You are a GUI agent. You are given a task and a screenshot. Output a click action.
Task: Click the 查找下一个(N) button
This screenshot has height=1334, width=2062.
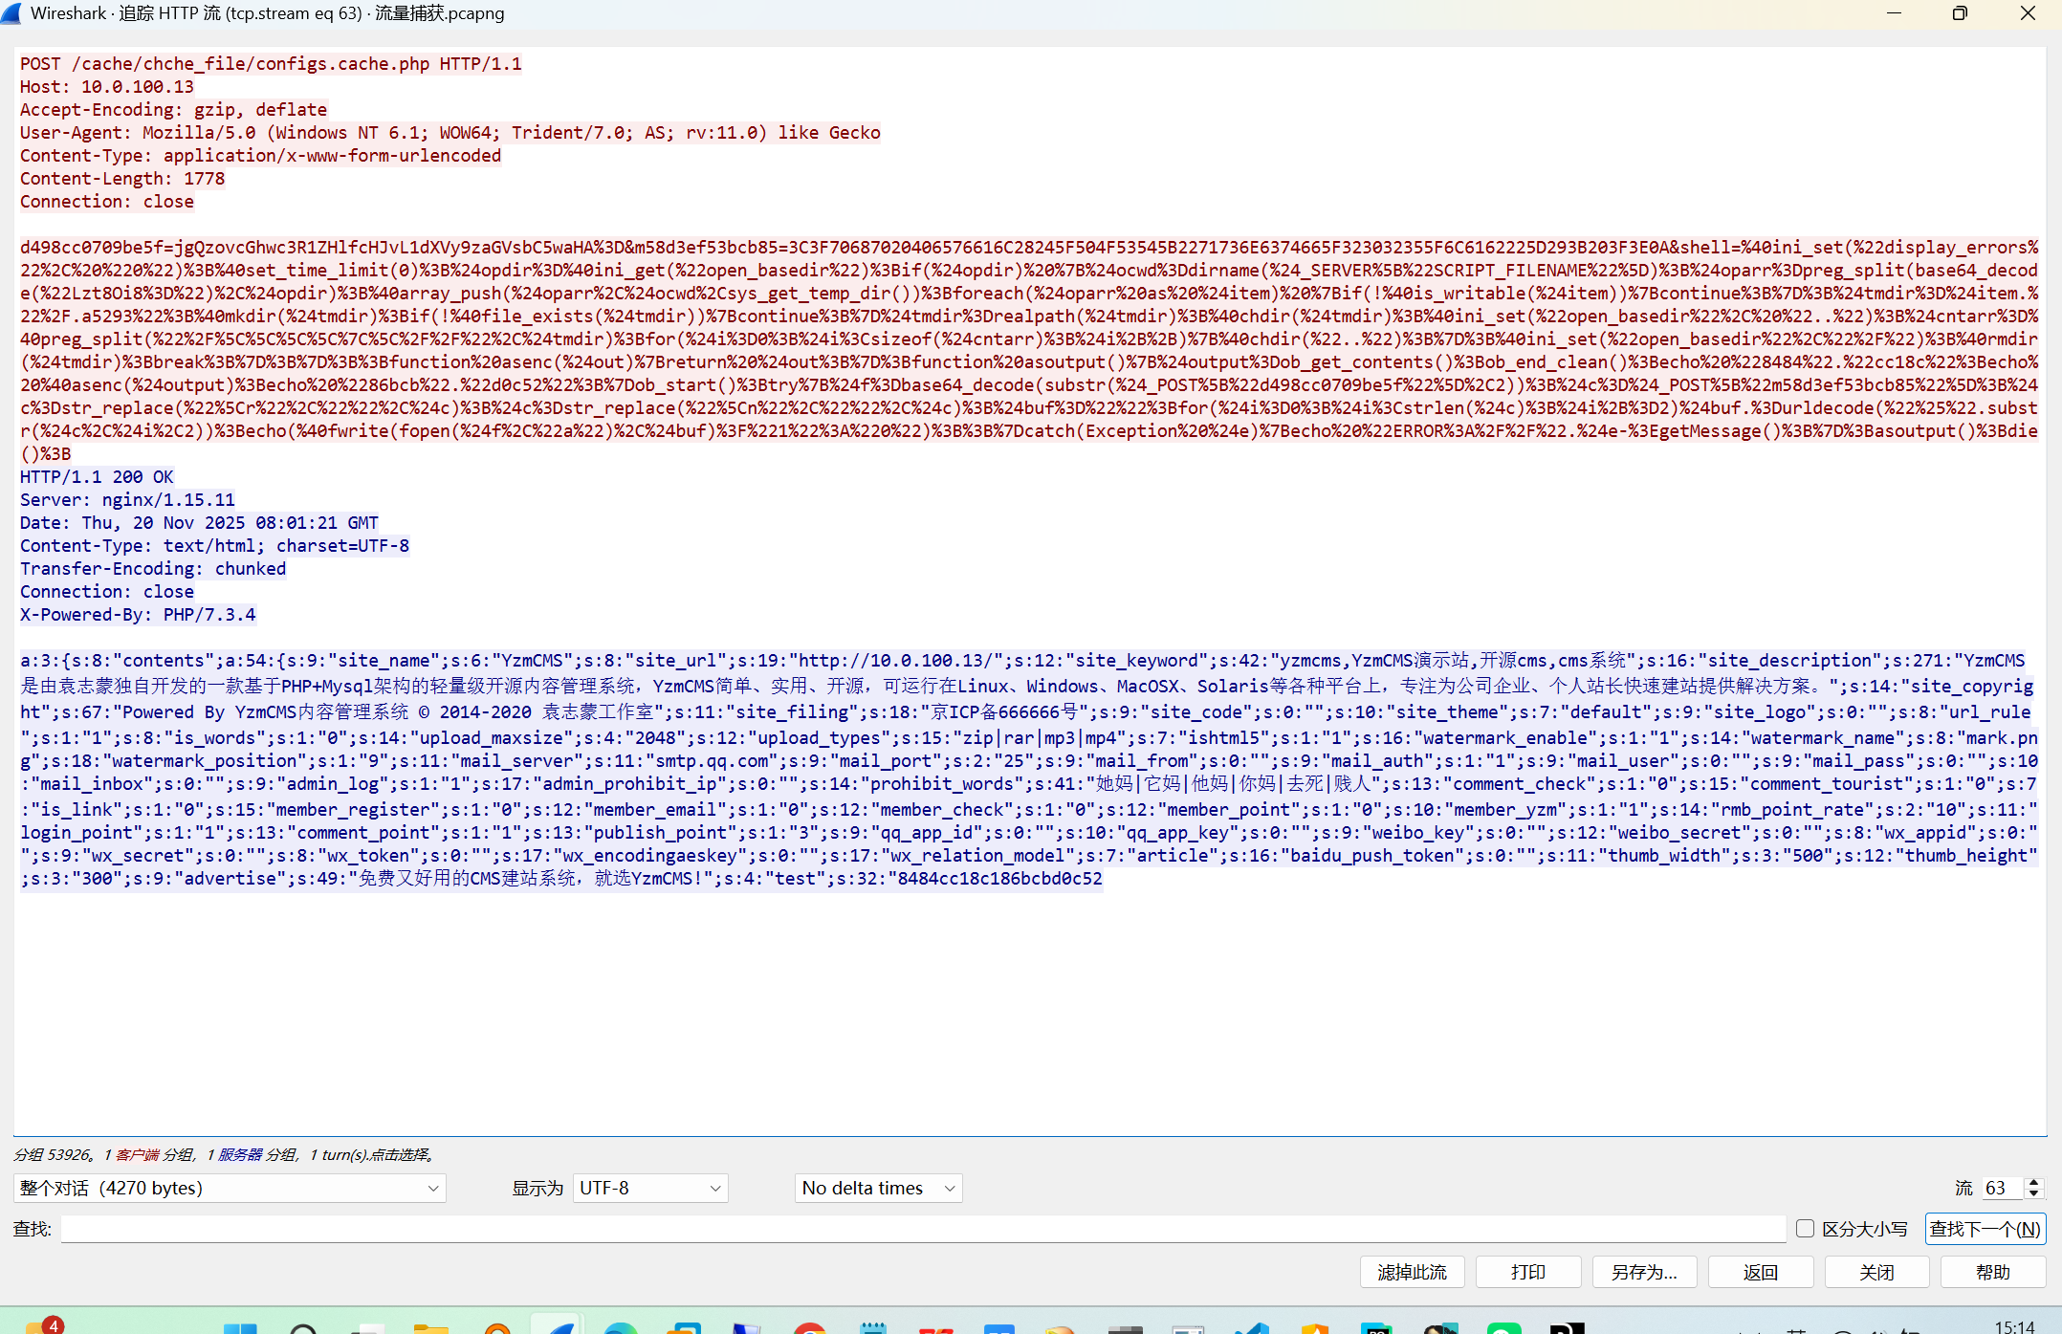click(x=1985, y=1229)
